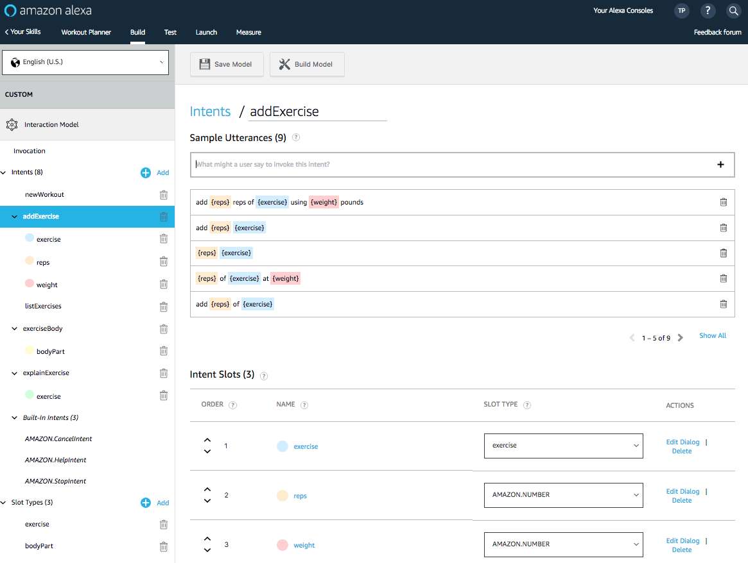This screenshot has width=748, height=563.
Task: Delete the exercise slot type via trash icon
Action: 164,525
